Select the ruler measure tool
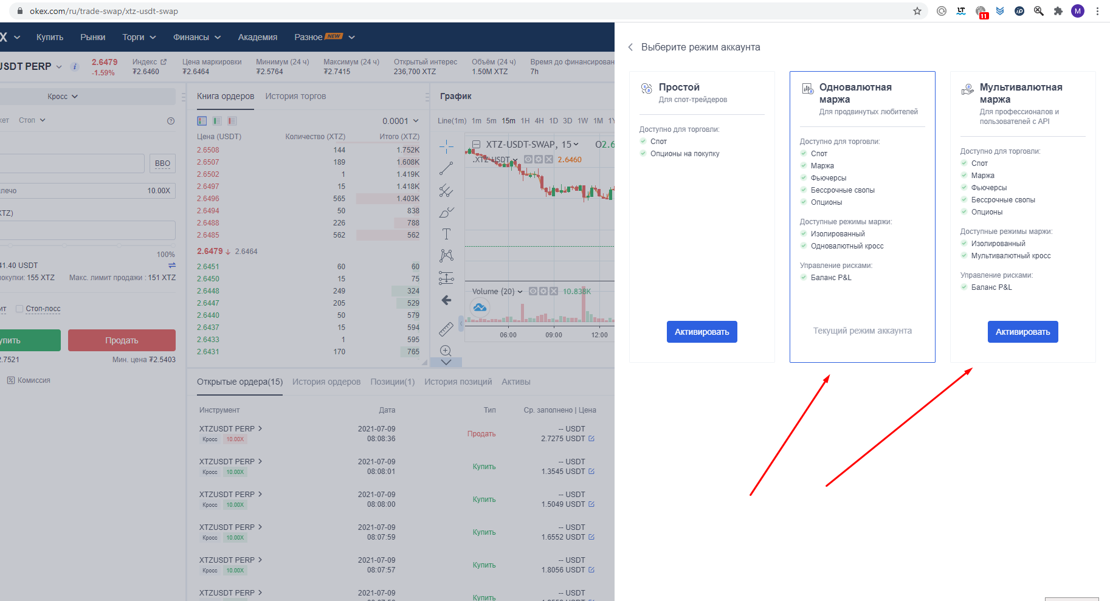Image resolution: width=1110 pixels, height=601 pixels. [x=446, y=329]
